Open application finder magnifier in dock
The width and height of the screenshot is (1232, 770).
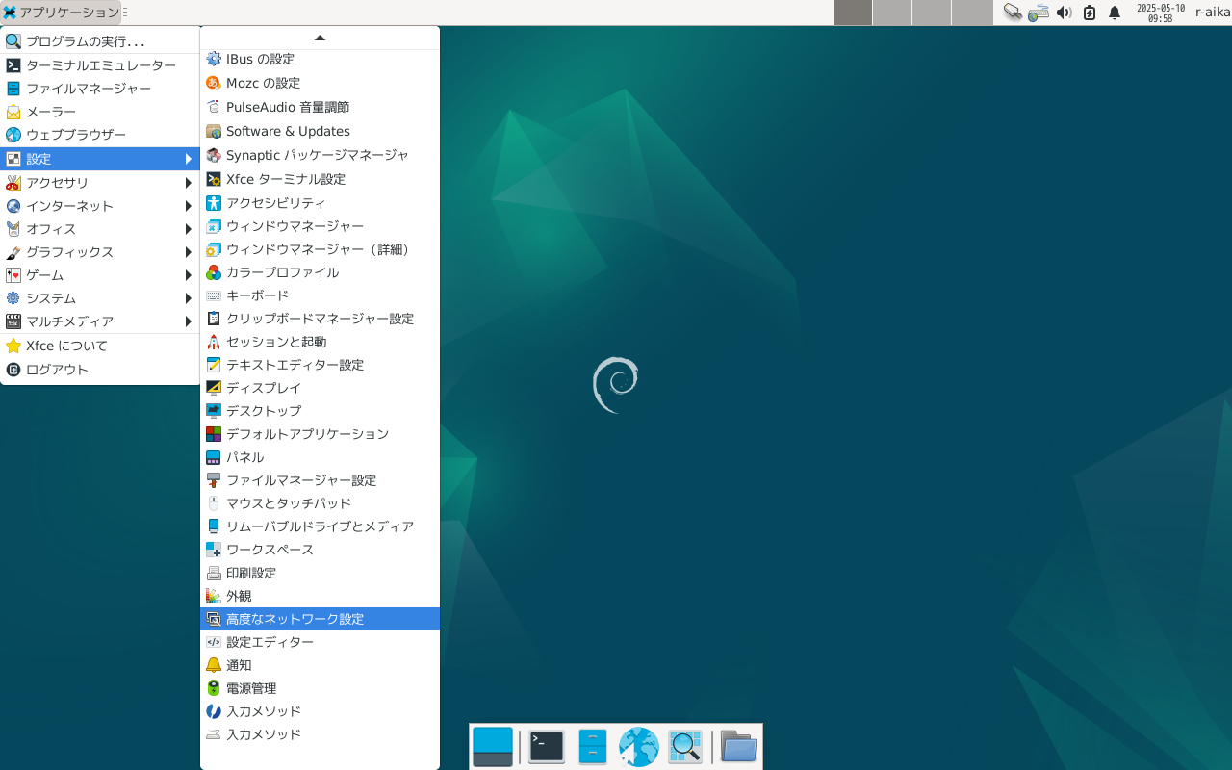(x=685, y=747)
